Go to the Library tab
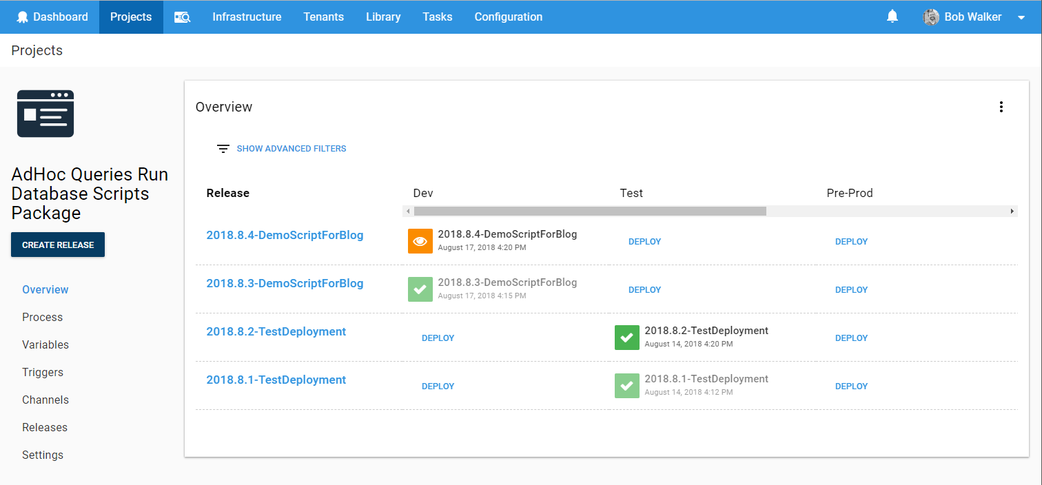 pos(383,17)
